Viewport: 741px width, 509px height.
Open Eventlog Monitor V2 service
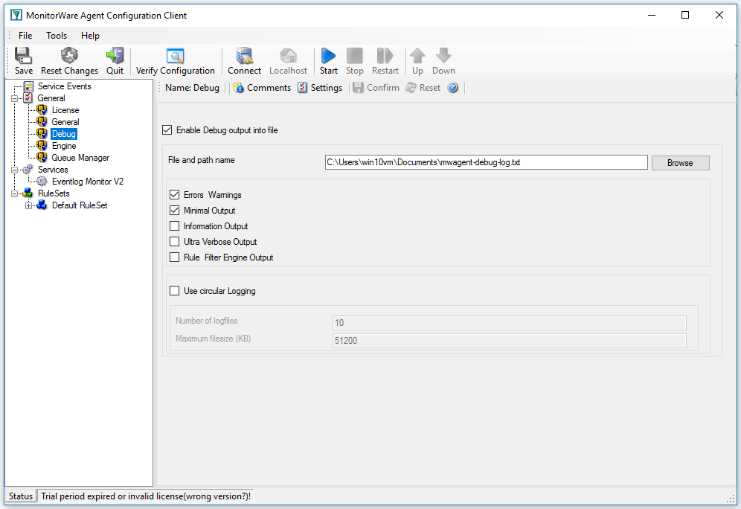88,182
